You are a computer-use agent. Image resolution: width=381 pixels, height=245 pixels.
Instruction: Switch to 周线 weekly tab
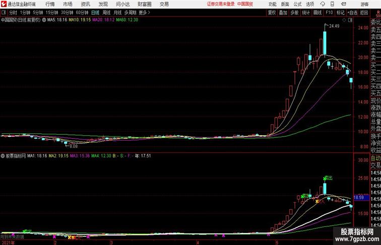point(106,13)
